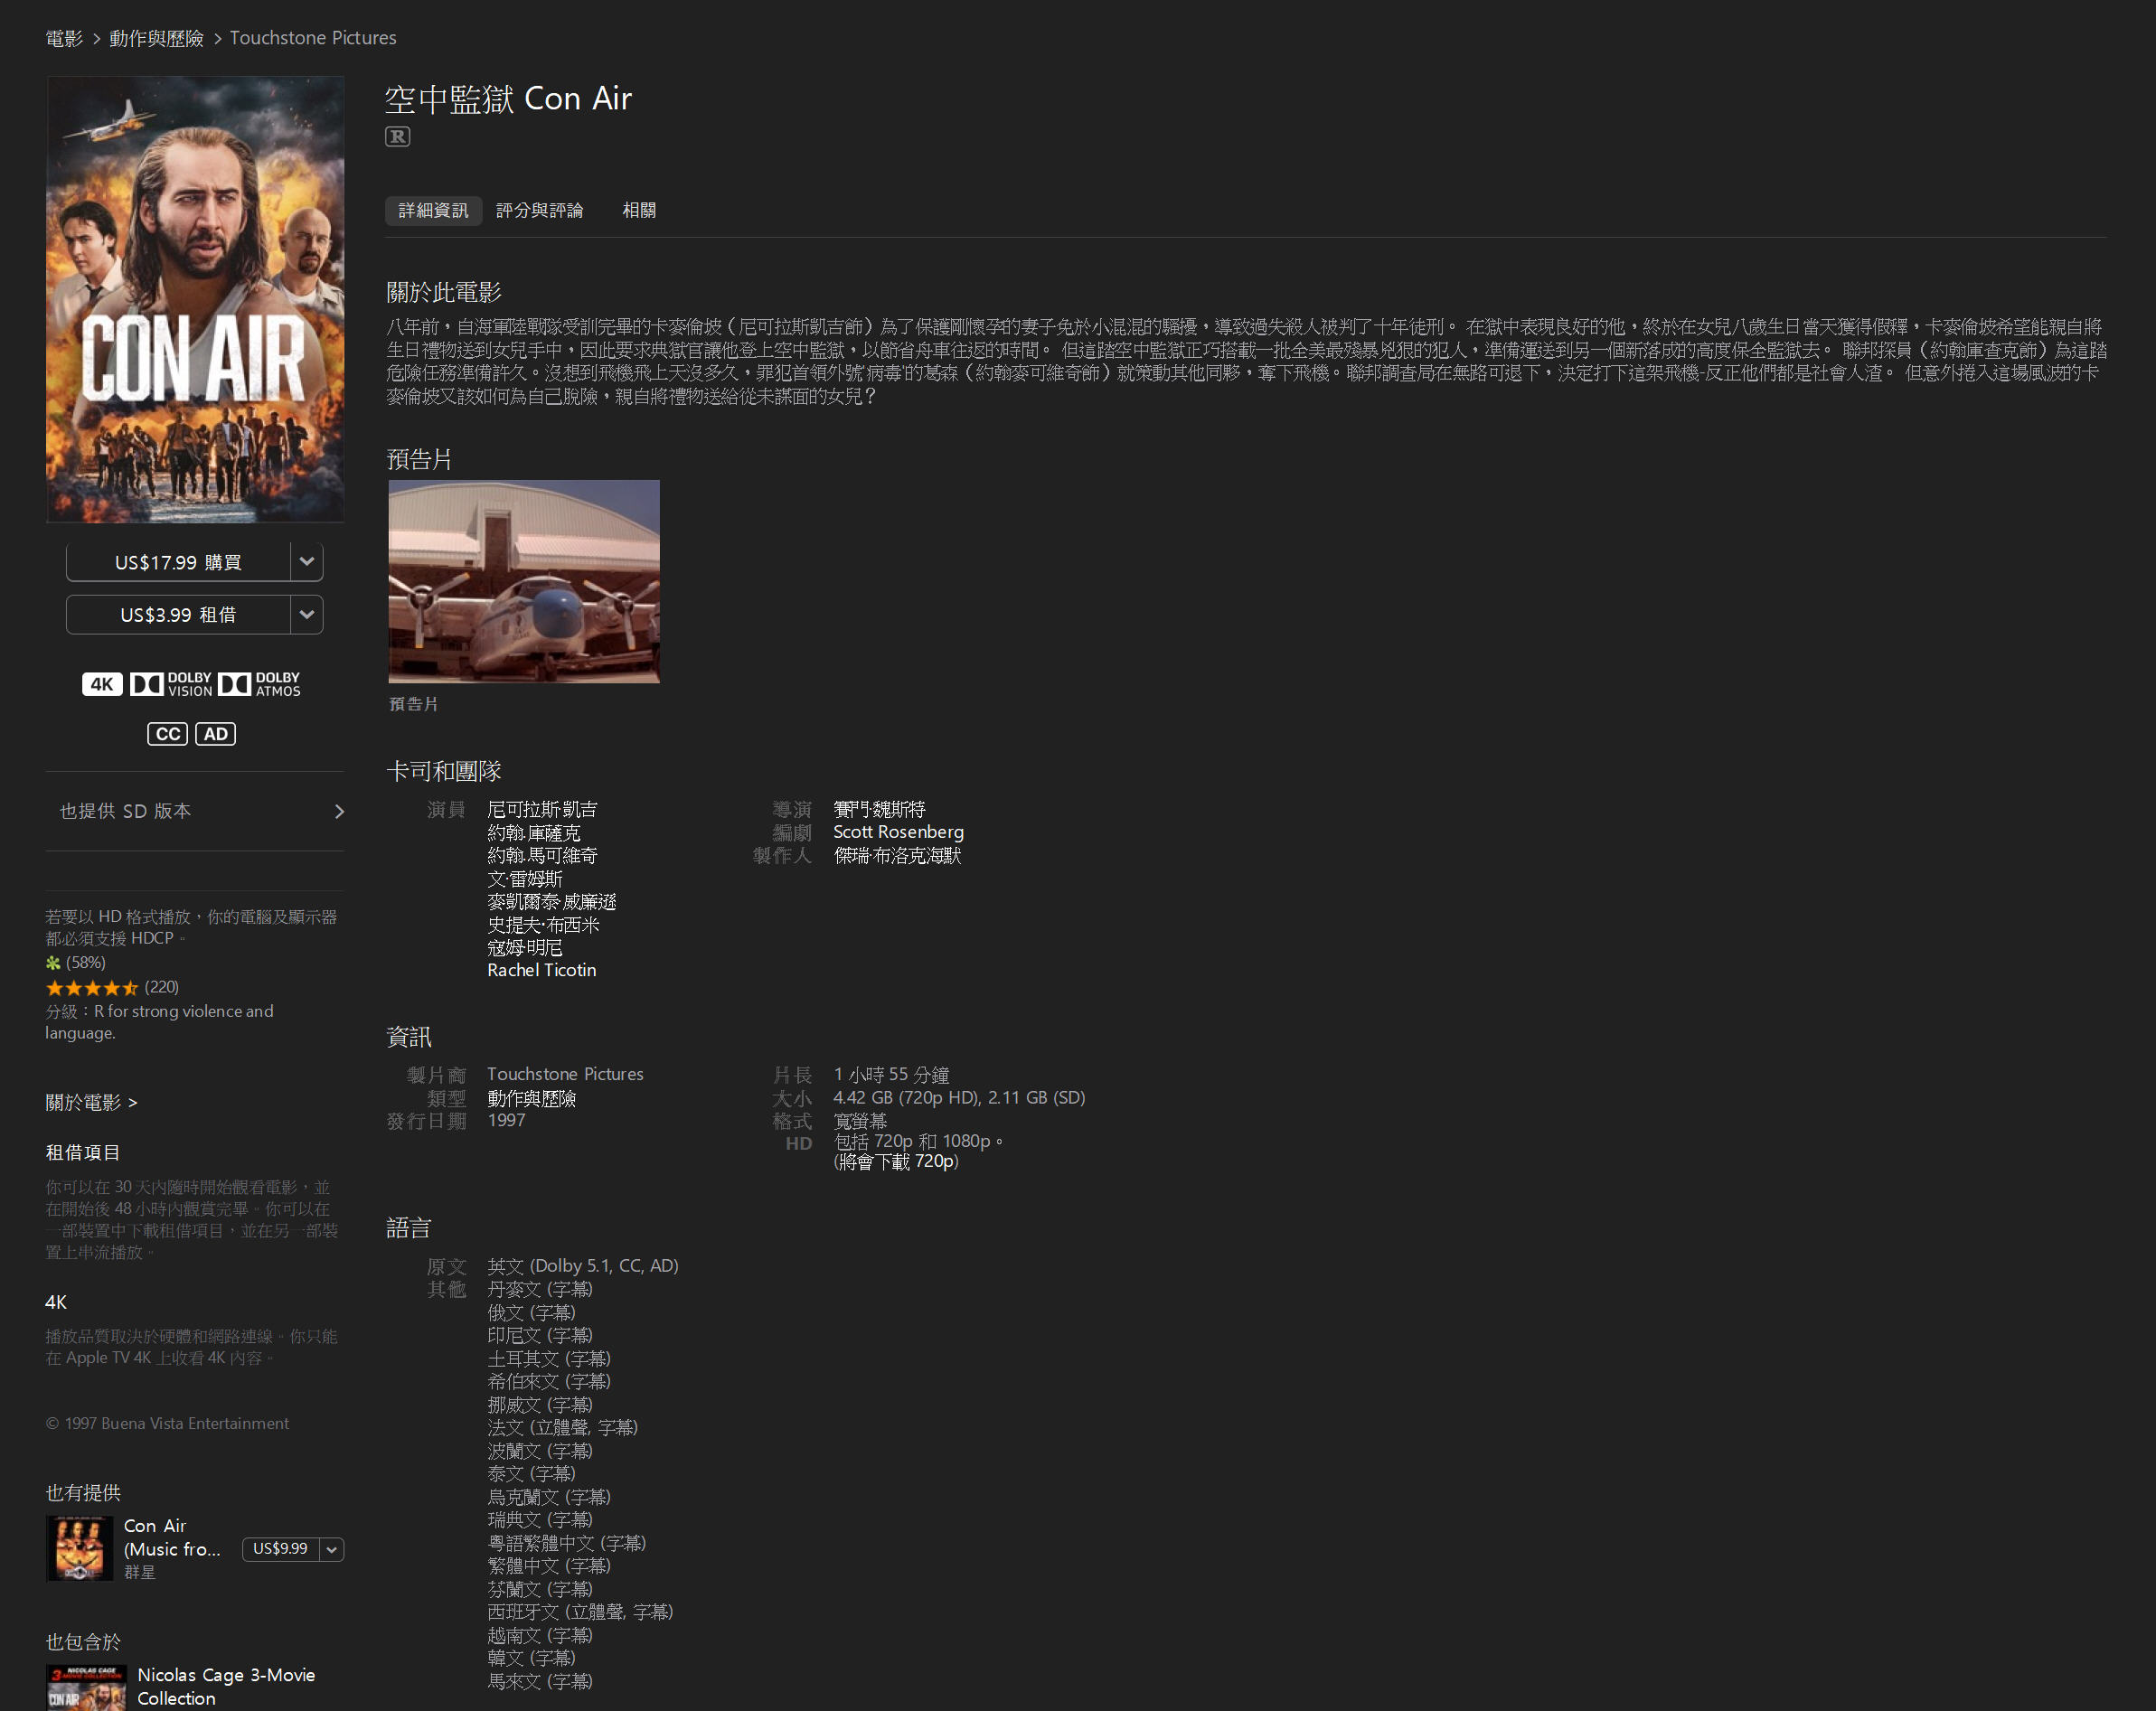
Task: Buy Con Air soundtrack for US$9.99
Action: pos(281,1549)
